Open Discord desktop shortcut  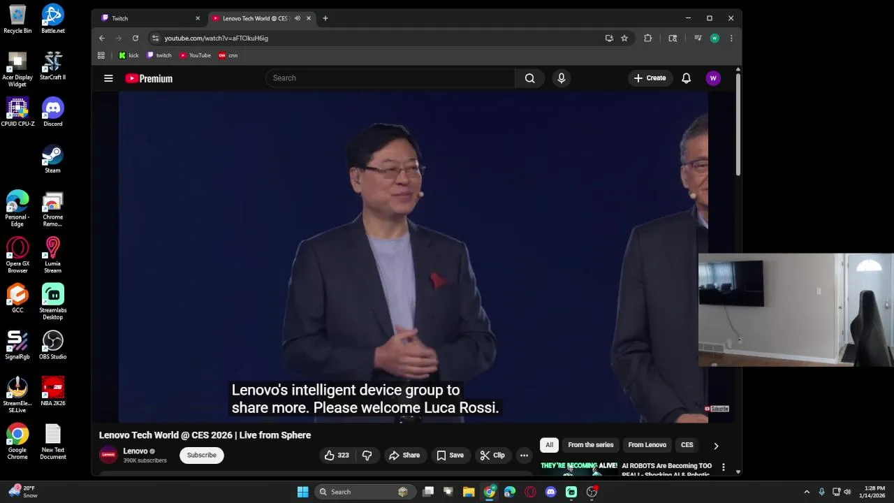[x=52, y=112]
